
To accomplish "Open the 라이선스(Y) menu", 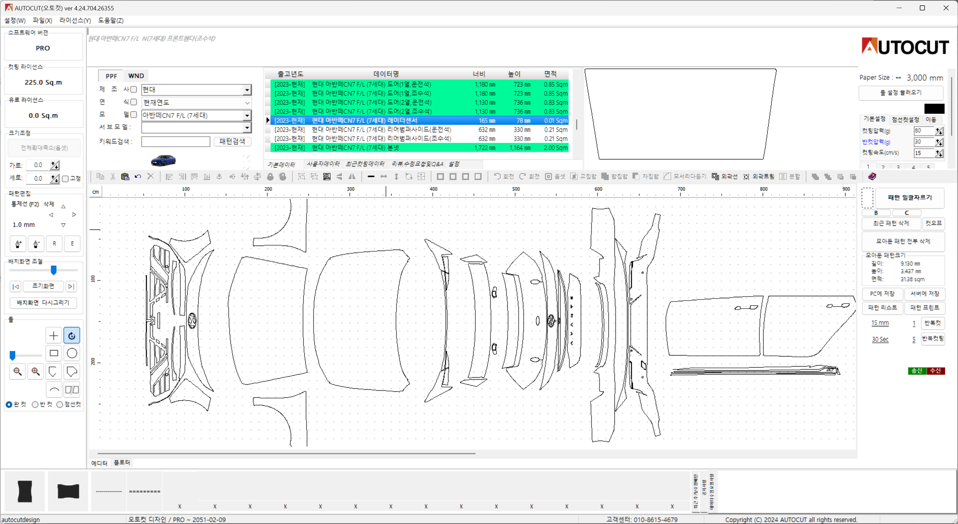I will click(75, 20).
